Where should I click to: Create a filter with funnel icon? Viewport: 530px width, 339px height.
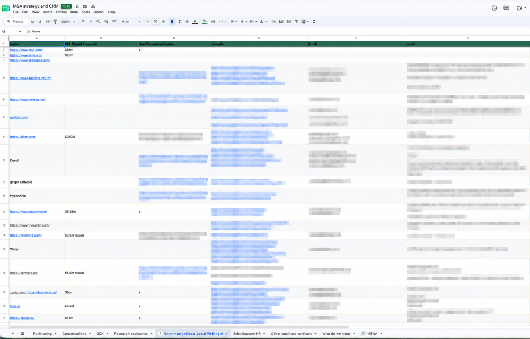(296, 21)
